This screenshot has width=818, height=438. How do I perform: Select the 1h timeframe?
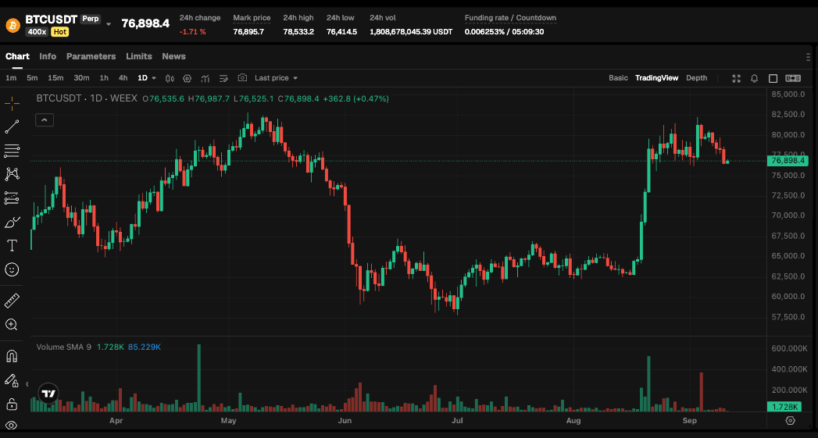[x=104, y=78]
